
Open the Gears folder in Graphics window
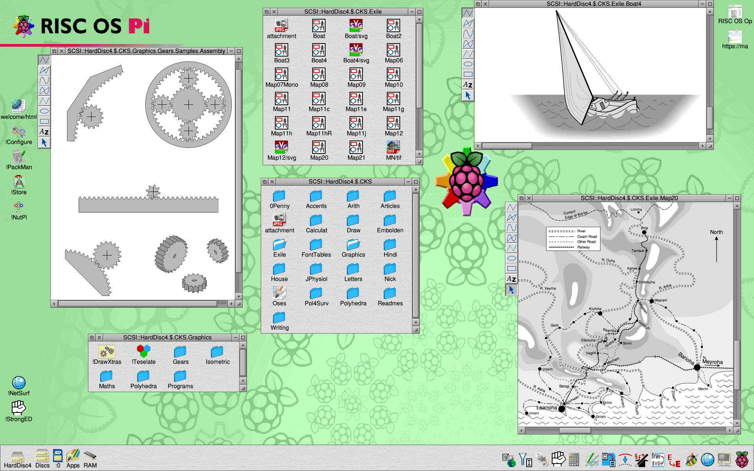(181, 355)
